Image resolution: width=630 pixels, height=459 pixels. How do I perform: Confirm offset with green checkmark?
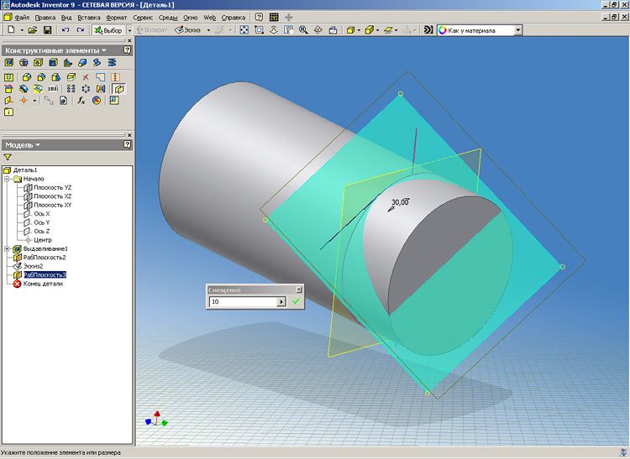[297, 301]
